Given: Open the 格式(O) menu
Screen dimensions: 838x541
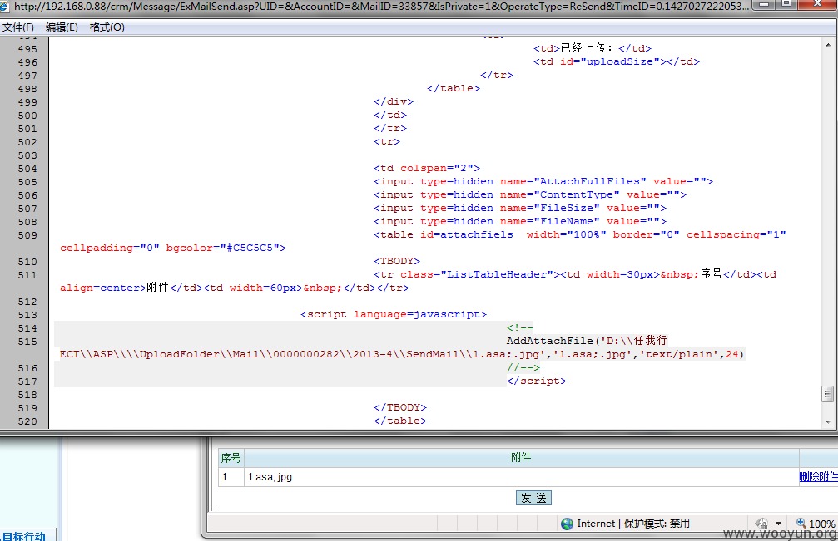Looking at the screenshot, I should [107, 27].
